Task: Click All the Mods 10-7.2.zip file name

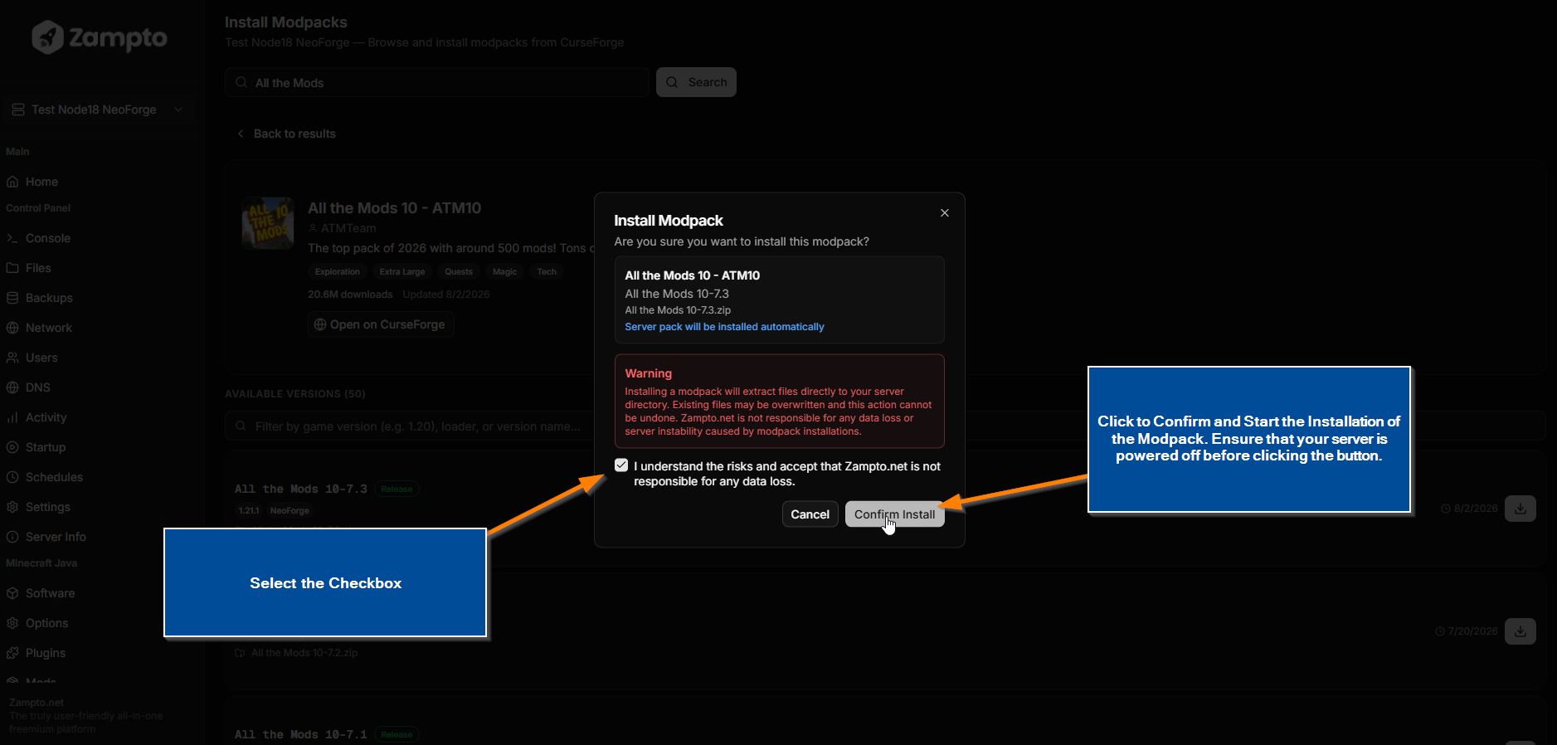Action: 304,653
